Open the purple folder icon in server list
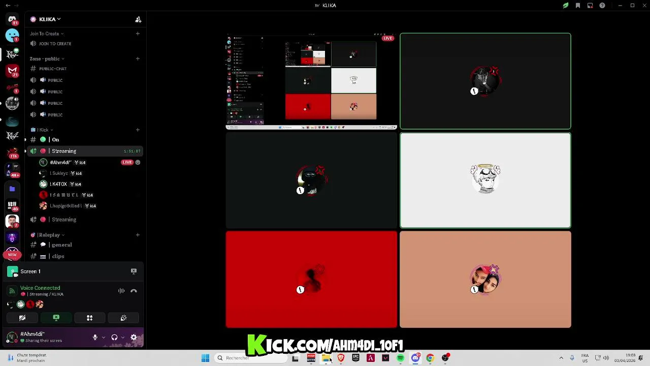This screenshot has height=366, width=650. (12, 189)
